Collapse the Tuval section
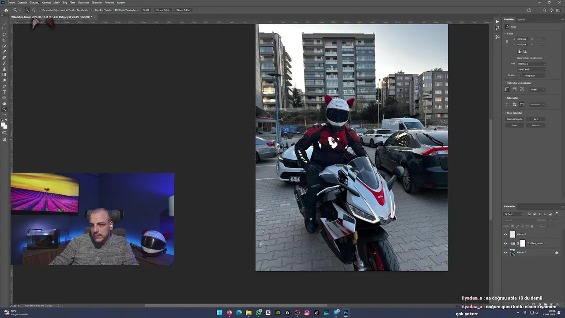Image resolution: width=565 pixels, height=318 pixels. (505, 34)
